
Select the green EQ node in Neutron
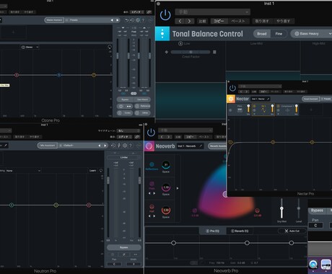12,205
